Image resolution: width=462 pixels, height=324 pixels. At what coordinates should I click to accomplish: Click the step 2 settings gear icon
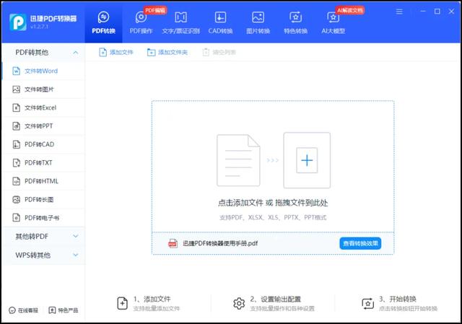tap(239, 303)
